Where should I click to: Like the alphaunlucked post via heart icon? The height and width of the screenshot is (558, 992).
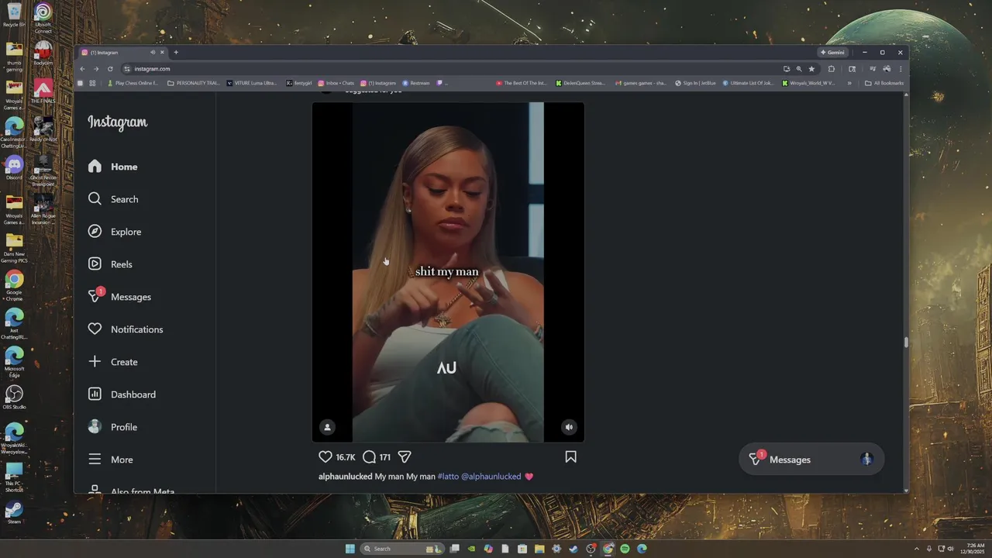[x=325, y=457]
